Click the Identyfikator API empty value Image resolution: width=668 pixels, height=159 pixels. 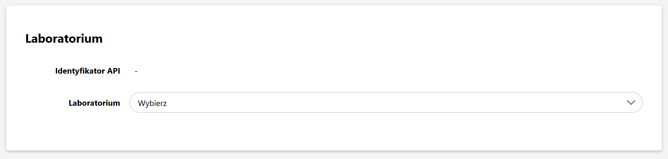(136, 71)
